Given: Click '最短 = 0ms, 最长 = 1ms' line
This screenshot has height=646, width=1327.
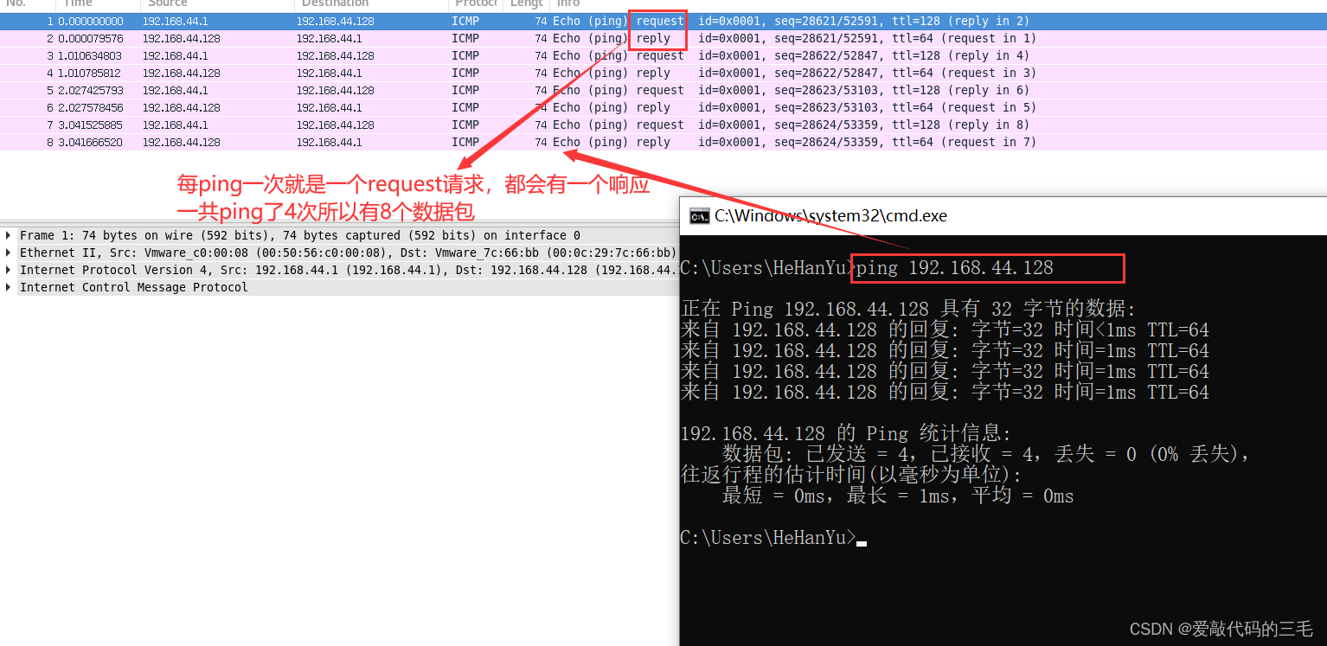Looking at the screenshot, I should tap(898, 496).
